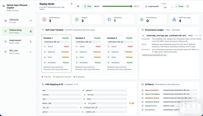Click the I1 badge in Provenance Ledger
Screen dimensions: 203x116
pos(143,35)
